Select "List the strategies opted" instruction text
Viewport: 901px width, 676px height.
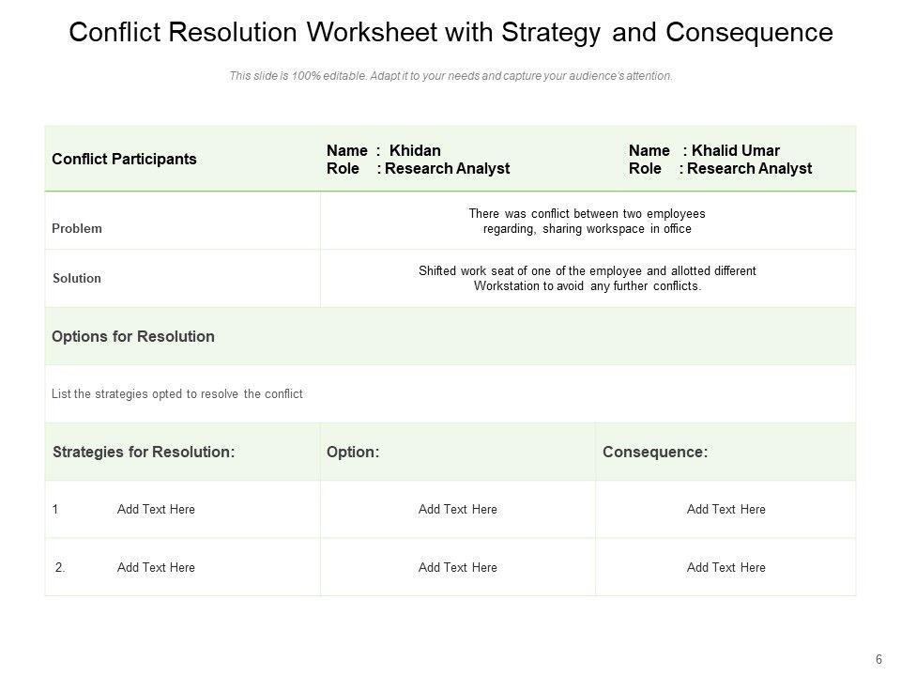177,394
